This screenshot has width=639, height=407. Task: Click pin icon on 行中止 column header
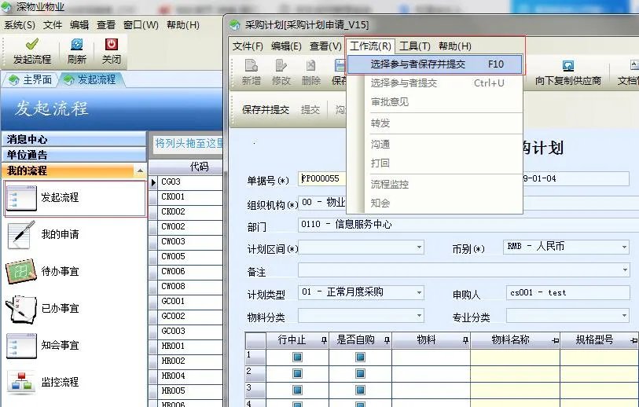click(324, 340)
